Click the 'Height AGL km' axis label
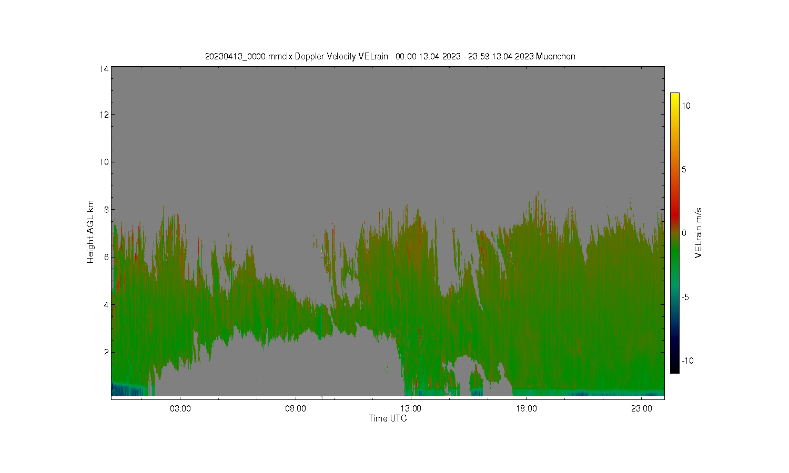 pos(90,232)
